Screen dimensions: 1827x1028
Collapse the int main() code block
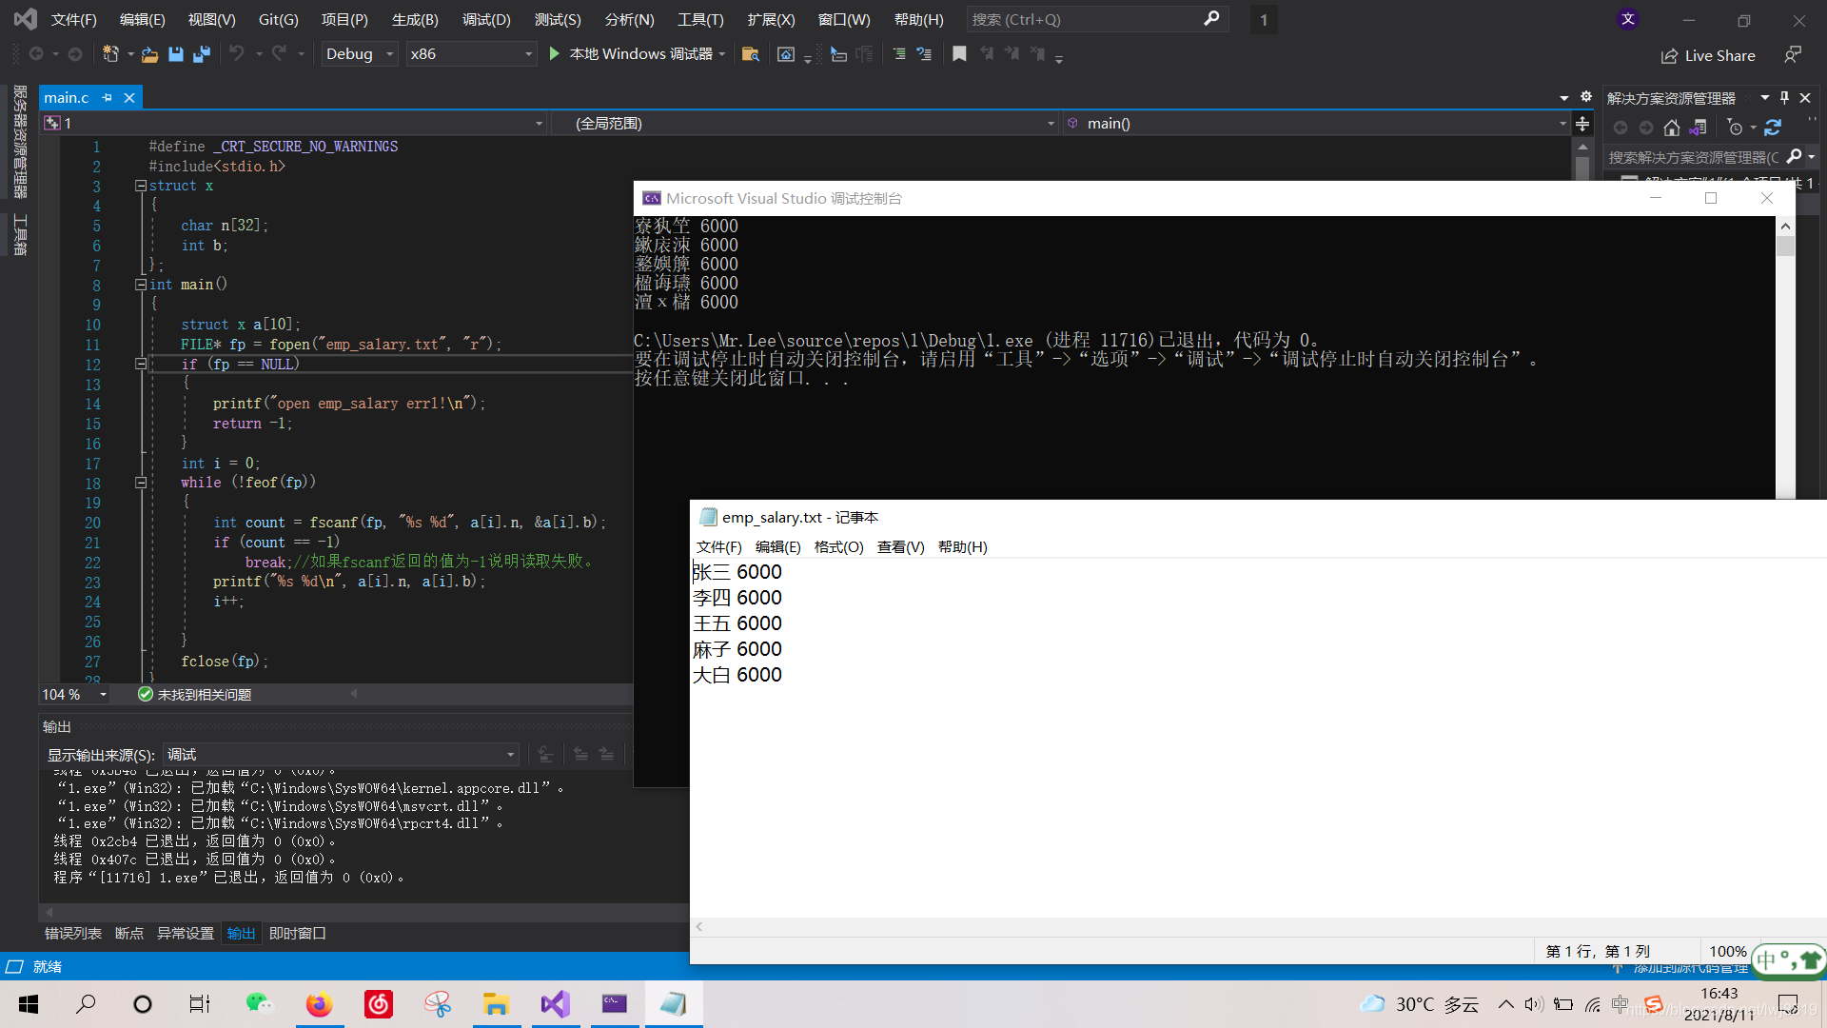tap(141, 285)
